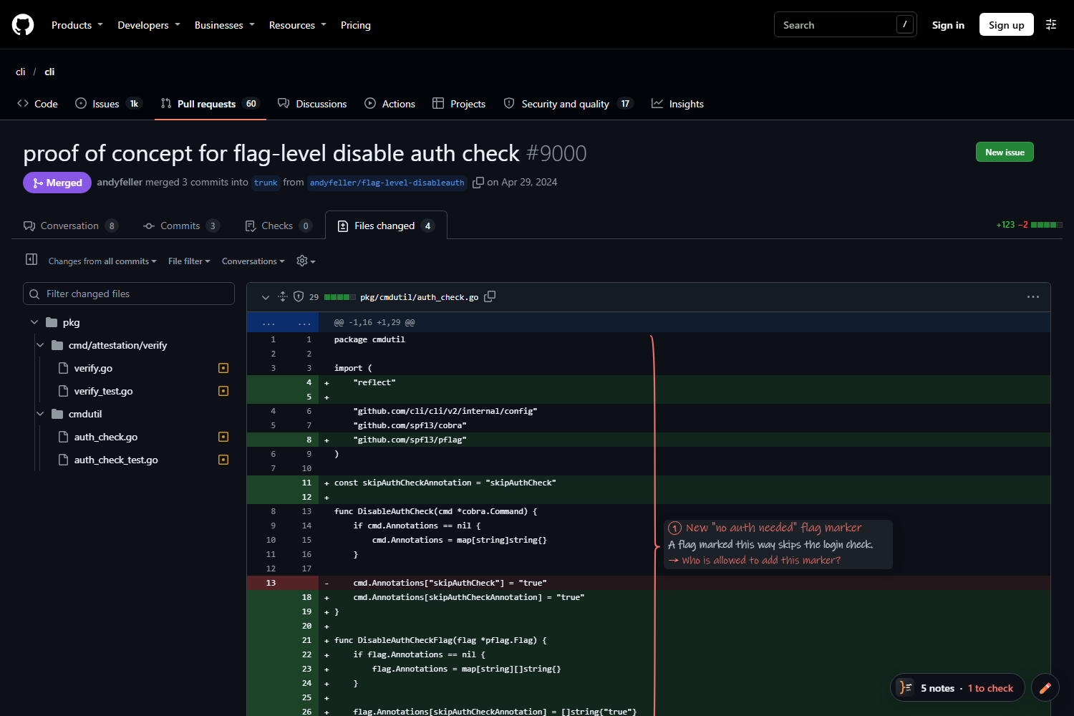Open the global navigation settings icon
This screenshot has height=716, width=1074.
click(1051, 24)
